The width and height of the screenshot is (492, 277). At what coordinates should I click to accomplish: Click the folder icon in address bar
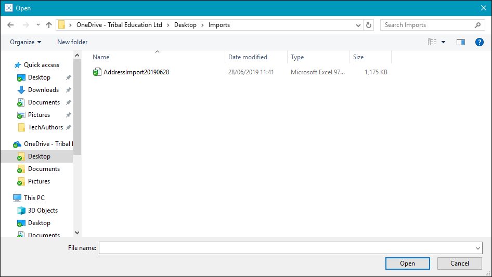[x=62, y=25]
